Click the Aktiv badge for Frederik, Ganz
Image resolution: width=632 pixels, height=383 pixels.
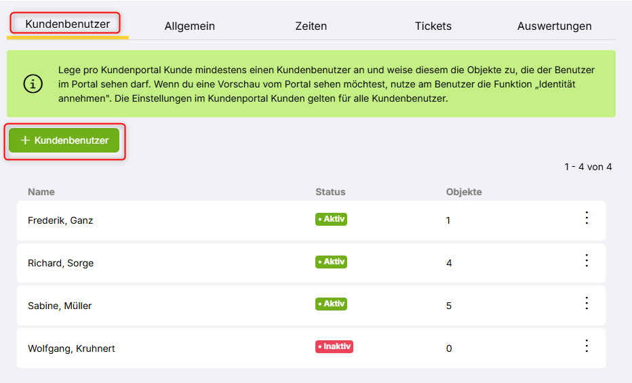coord(332,220)
